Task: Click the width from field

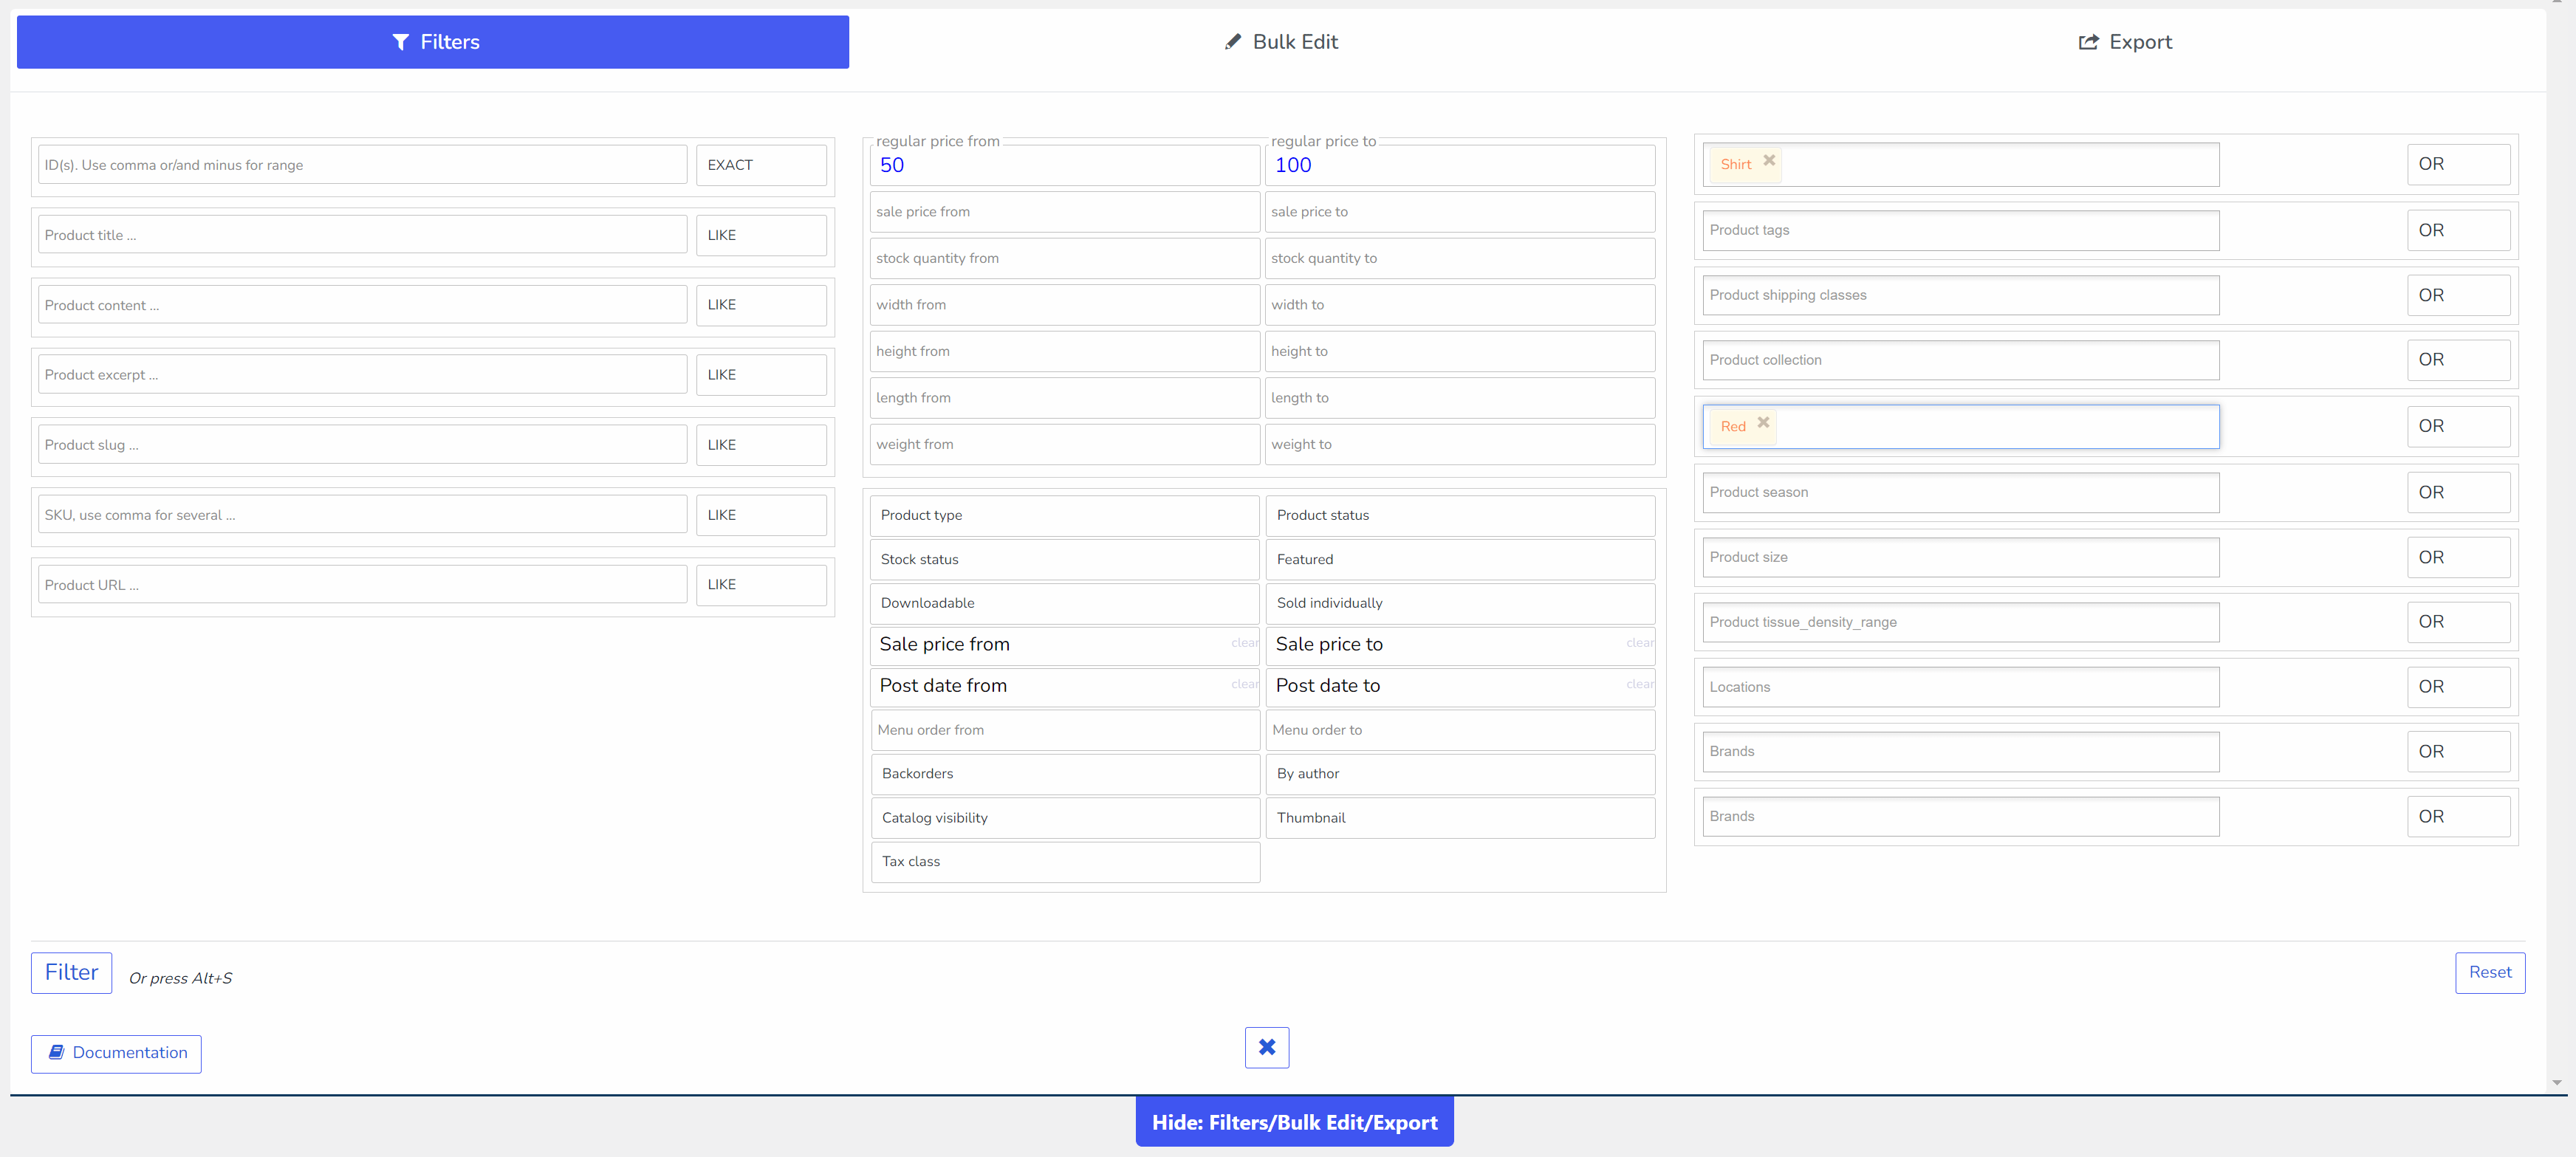Action: (x=1065, y=305)
